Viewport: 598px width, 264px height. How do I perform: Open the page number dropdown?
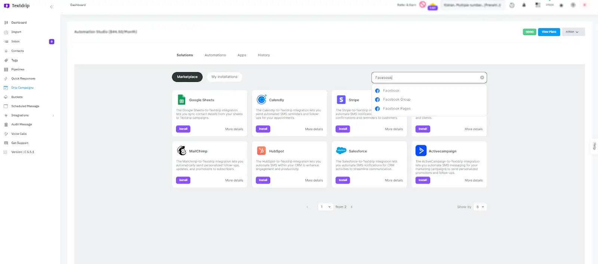tap(325, 207)
